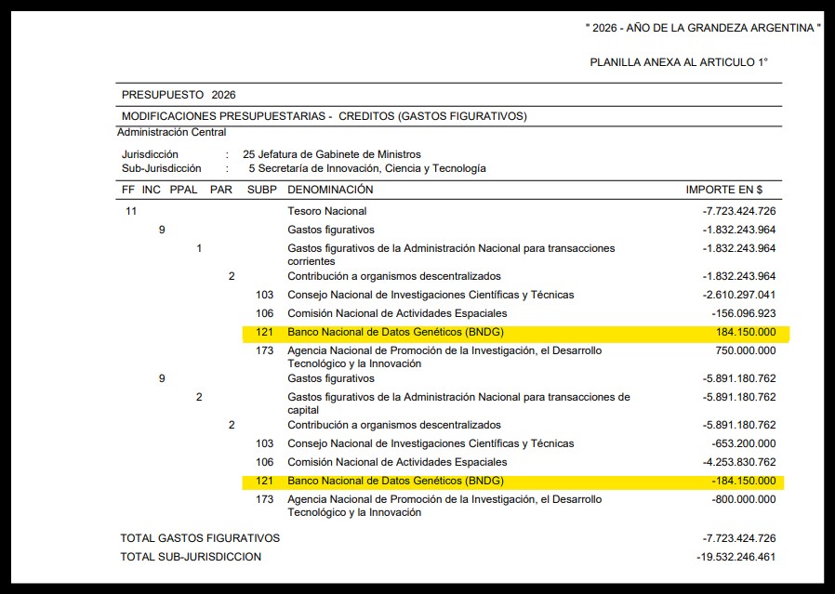This screenshot has height=594, width=835.
Task: Click the amount -800.000.000
Action: coord(743,499)
